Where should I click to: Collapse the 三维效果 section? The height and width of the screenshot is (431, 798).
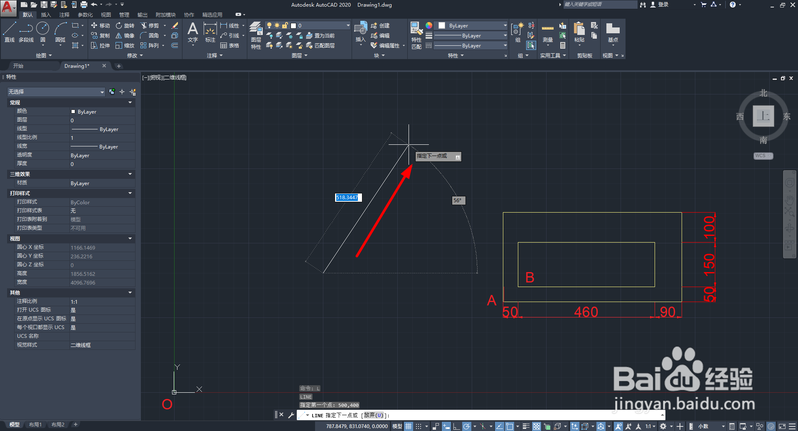point(130,174)
